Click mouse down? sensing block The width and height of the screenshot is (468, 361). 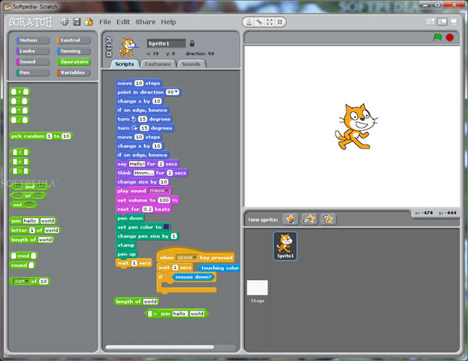pos(193,277)
